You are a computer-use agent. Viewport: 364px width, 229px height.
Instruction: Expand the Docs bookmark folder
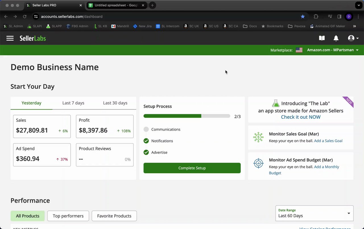coord(250,26)
